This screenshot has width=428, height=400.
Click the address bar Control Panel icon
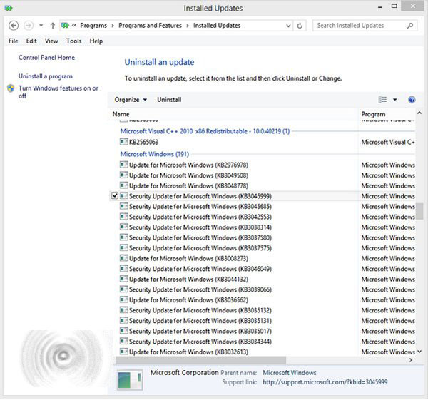pos(65,26)
